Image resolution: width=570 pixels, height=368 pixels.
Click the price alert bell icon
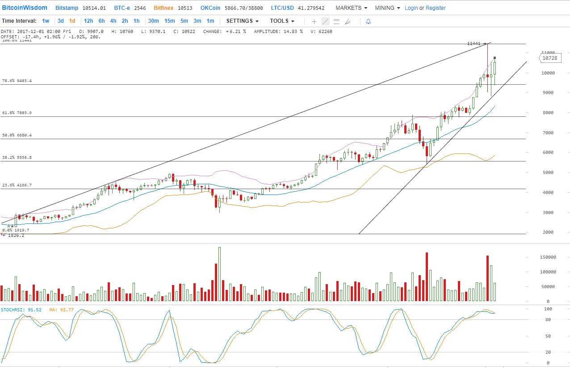click(x=368, y=21)
